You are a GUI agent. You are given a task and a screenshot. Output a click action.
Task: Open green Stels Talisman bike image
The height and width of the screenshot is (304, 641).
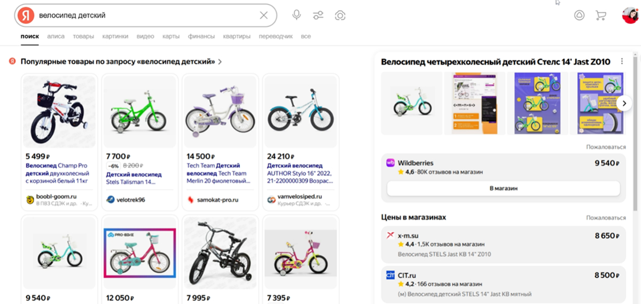click(x=139, y=112)
